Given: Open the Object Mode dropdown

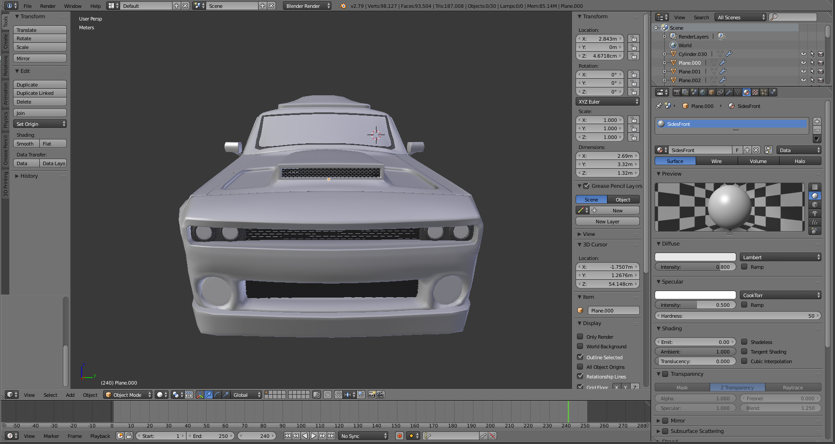Looking at the screenshot, I should pyautogui.click(x=128, y=395).
